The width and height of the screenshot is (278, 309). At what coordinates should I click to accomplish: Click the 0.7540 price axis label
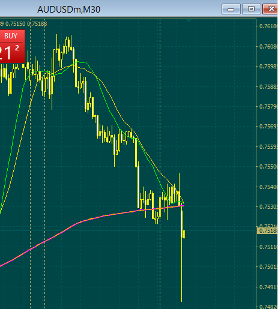tap(268, 187)
